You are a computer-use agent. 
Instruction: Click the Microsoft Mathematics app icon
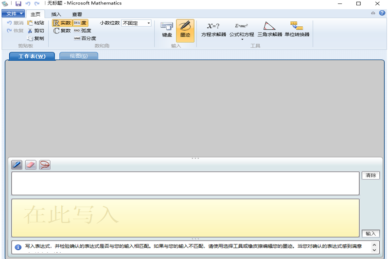click(5, 4)
